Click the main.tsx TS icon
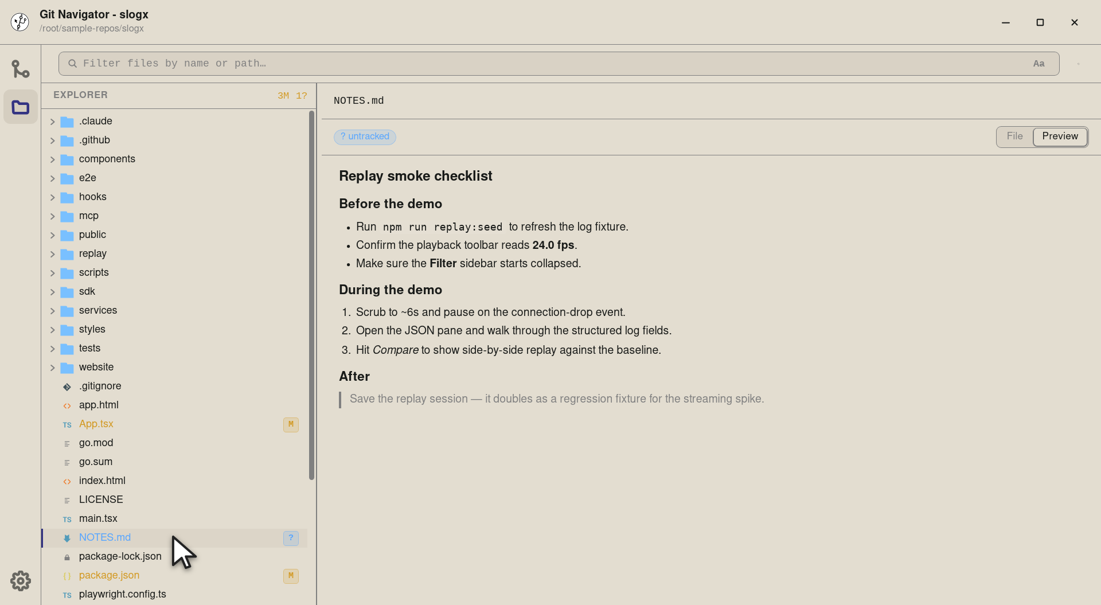This screenshot has width=1101, height=605. (x=67, y=519)
